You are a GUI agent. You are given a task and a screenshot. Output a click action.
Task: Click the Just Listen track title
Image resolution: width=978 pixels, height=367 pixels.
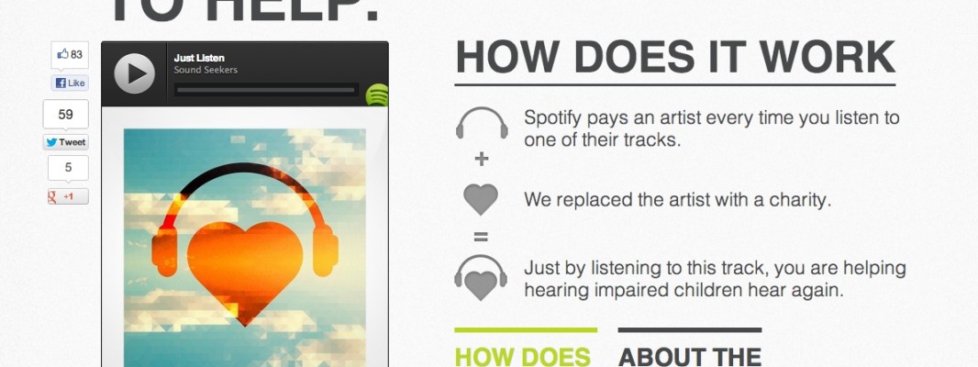(199, 58)
